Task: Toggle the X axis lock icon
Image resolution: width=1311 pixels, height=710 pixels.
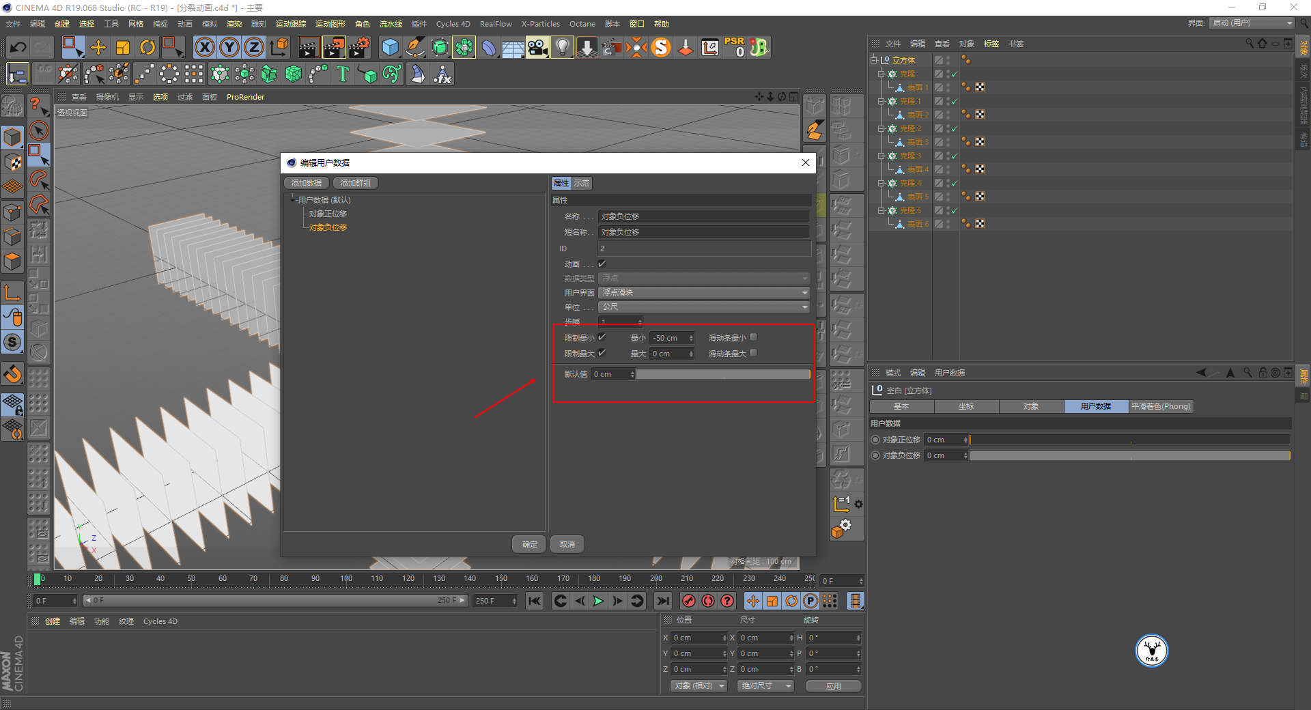Action: click(x=204, y=47)
